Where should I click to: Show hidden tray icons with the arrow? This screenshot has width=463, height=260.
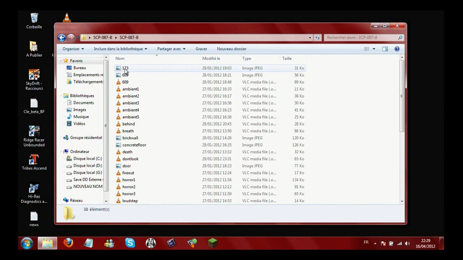(375, 243)
